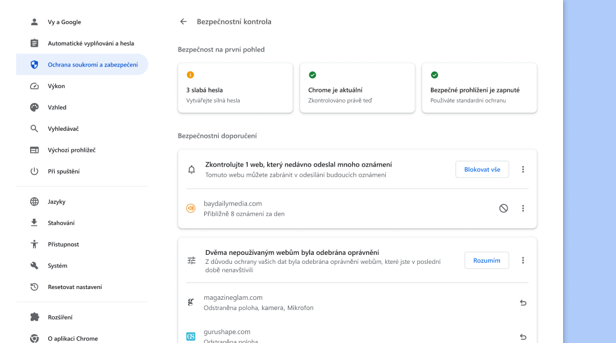Click the bell icon in notifications recommendation
The width and height of the screenshot is (616, 343).
[x=191, y=169]
